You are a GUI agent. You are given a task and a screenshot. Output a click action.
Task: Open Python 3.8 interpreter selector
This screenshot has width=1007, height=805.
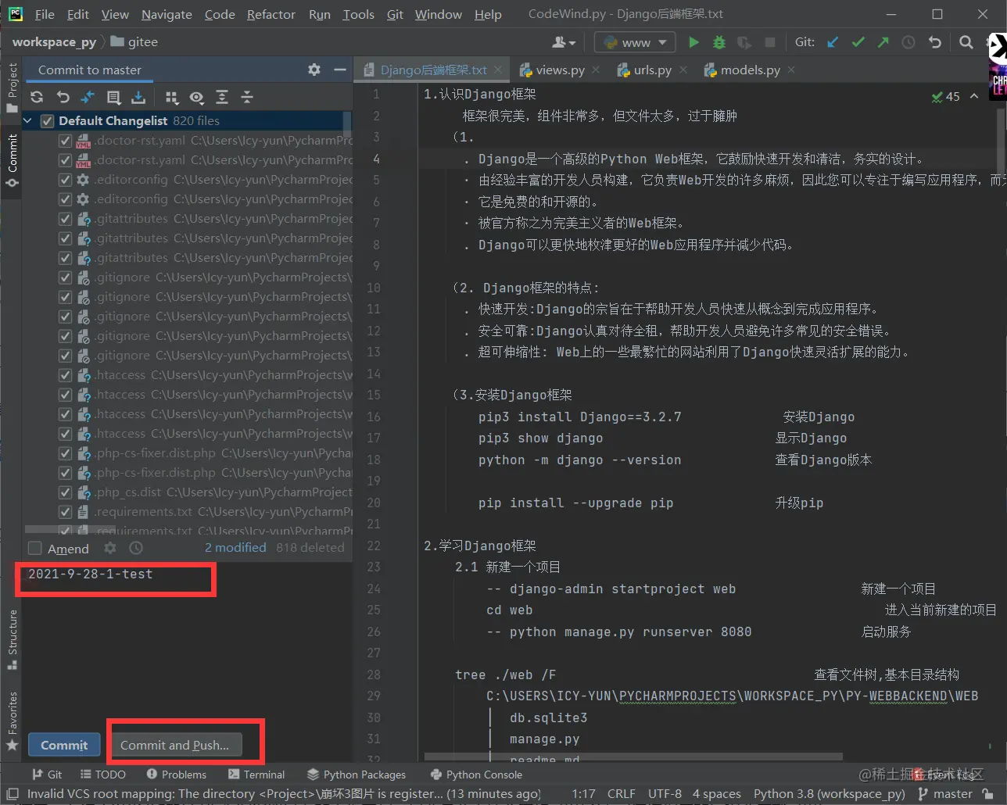pyautogui.click(x=830, y=794)
